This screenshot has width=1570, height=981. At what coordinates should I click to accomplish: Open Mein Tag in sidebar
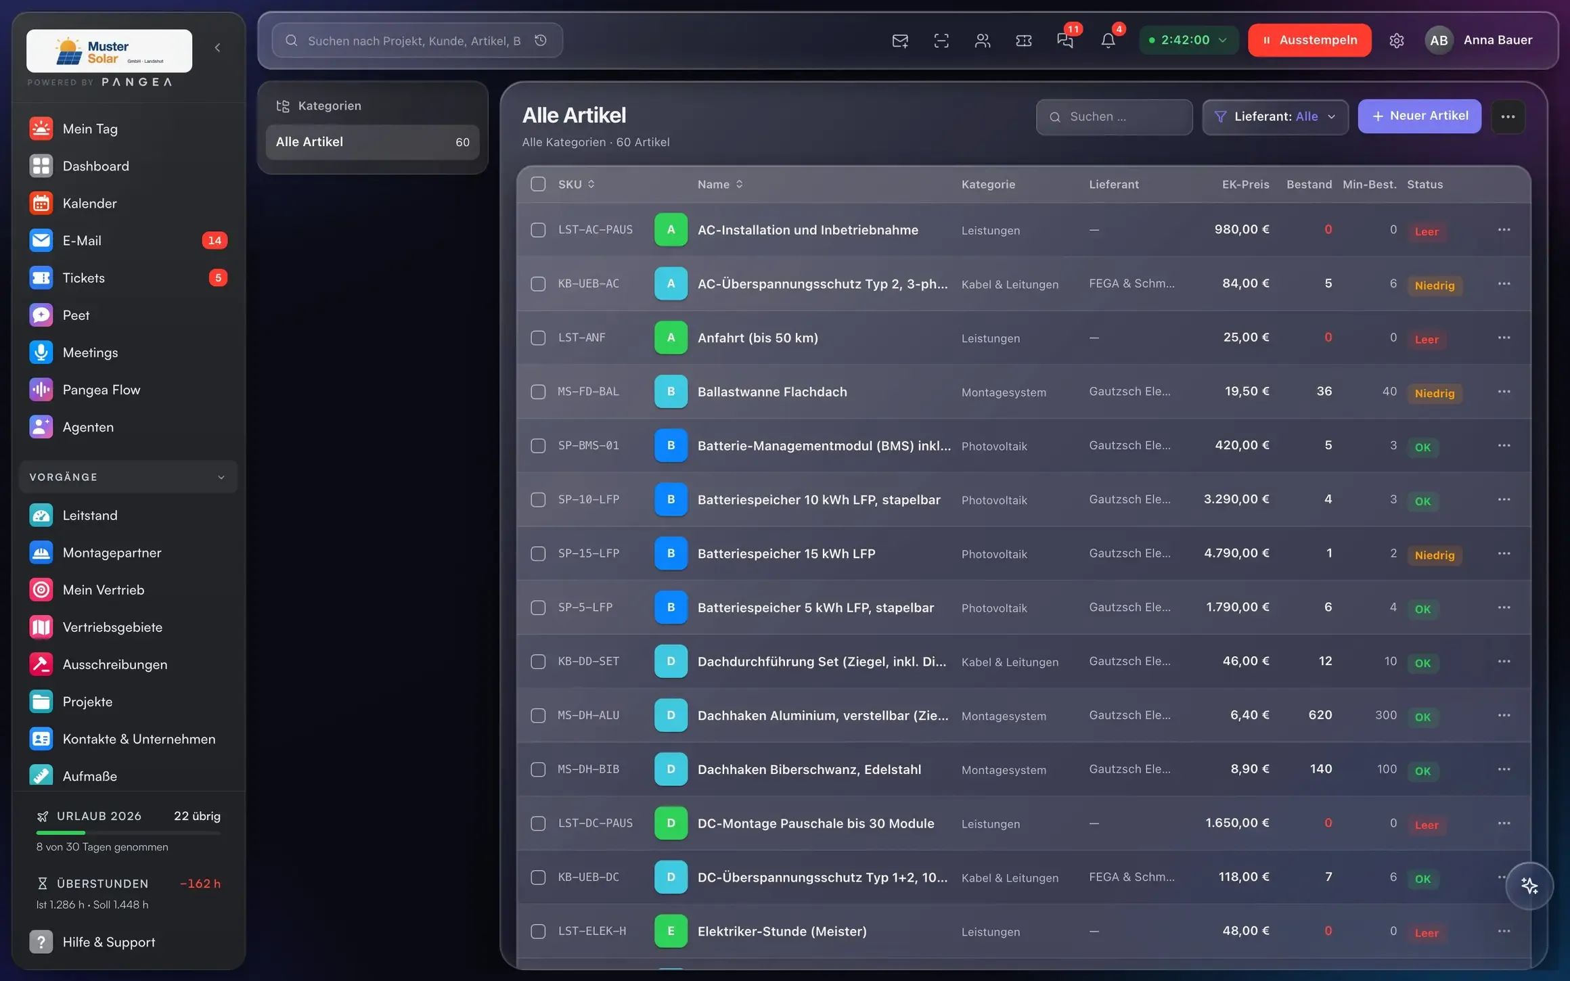tap(128, 129)
